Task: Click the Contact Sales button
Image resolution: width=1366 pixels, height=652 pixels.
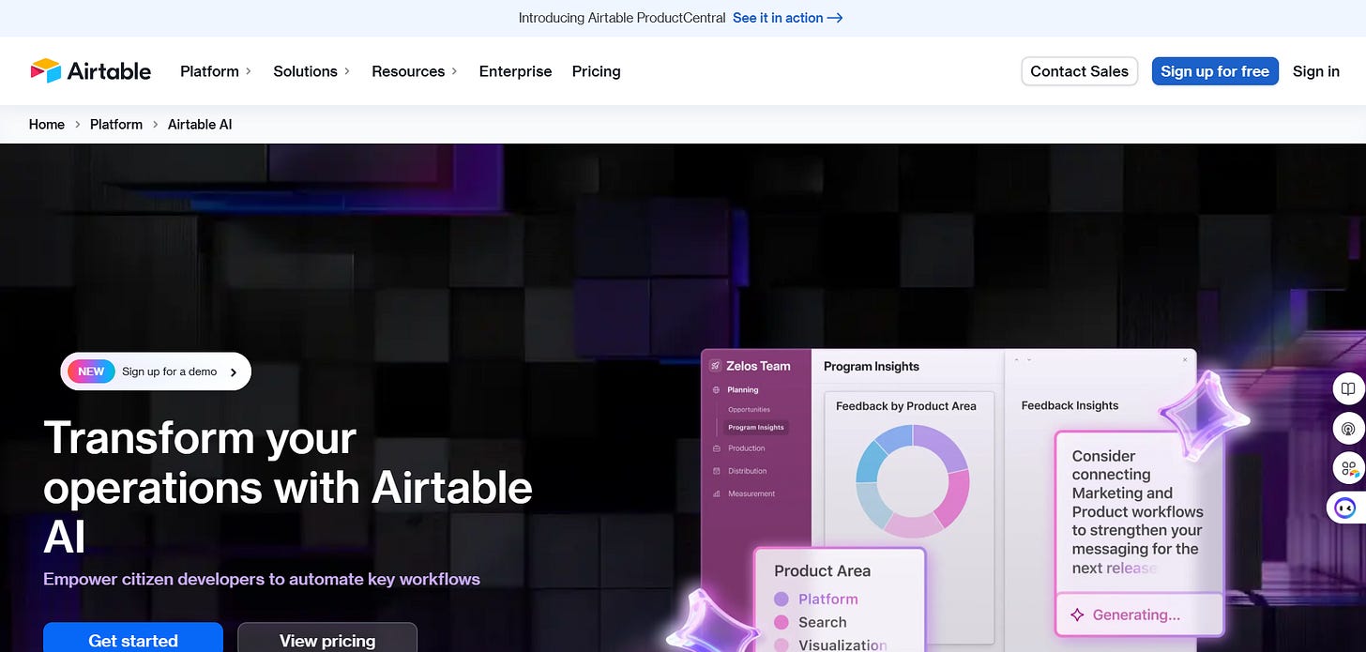Action: point(1080,71)
